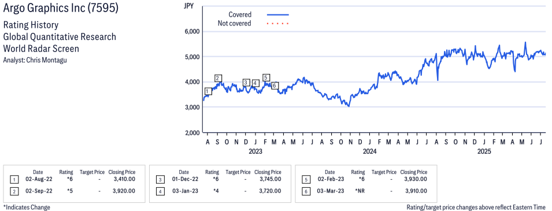Click the blue Covered legend line
This screenshot has width=552, height=211.
[278, 15]
